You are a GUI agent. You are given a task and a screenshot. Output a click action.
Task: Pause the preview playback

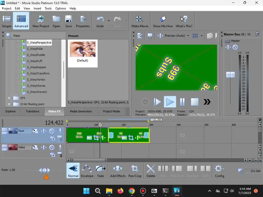click(x=182, y=102)
